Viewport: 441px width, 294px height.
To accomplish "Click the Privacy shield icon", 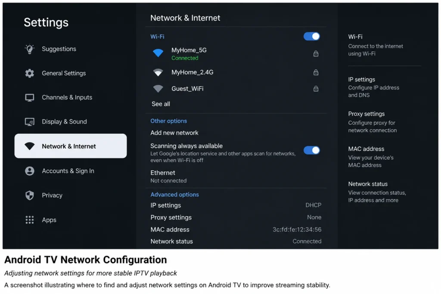I will tap(30, 195).
